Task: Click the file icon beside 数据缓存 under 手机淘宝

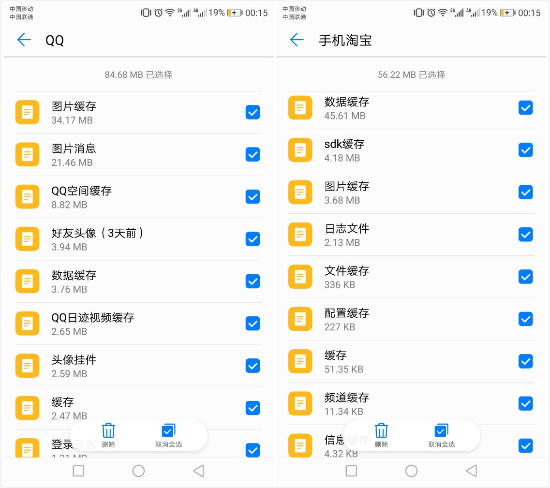Action: tap(300, 108)
